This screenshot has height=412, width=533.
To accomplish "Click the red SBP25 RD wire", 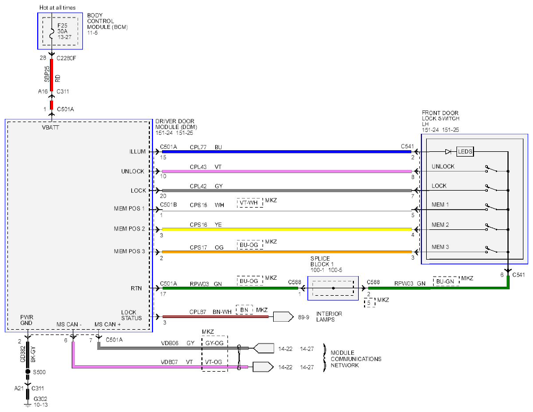I will coord(52,75).
